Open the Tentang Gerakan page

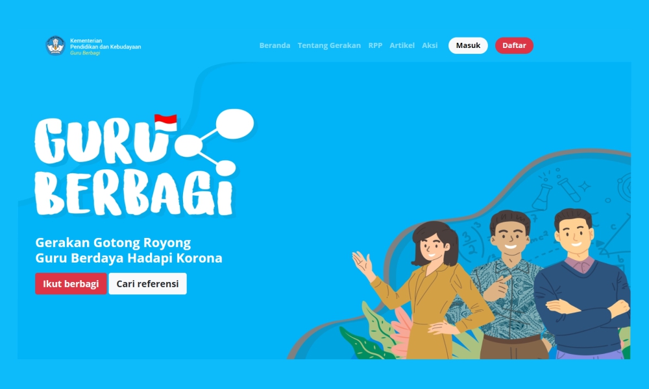329,45
